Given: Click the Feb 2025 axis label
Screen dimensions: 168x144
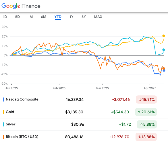Looking at the screenshot, I should click(59, 88).
